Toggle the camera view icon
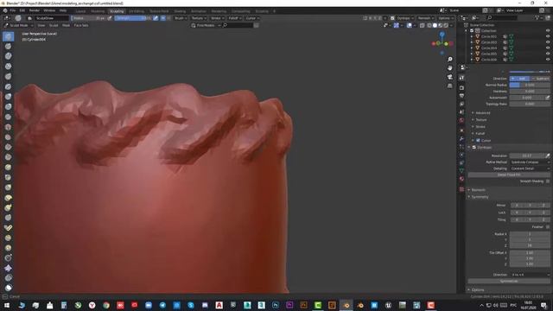The width and height of the screenshot is (553, 311). click(449, 77)
